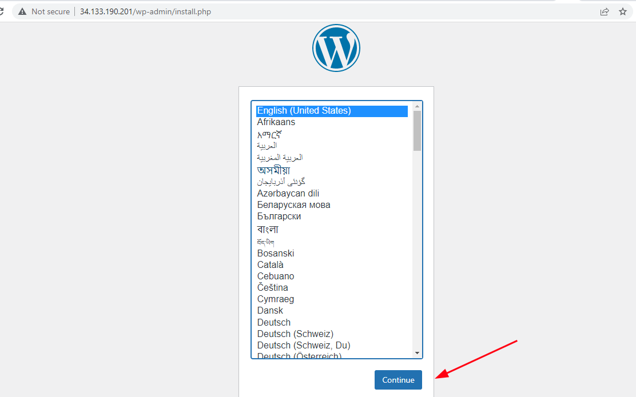636x397 pixels.
Task: Click the language list scroll down arrow
Action: click(x=417, y=353)
